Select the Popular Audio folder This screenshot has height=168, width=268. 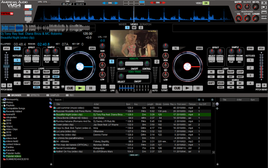point(13,153)
